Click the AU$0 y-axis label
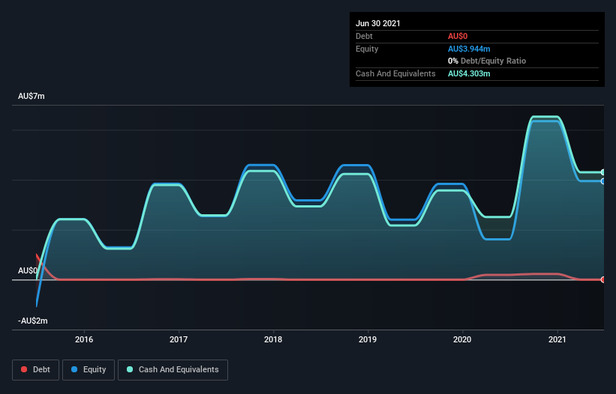The width and height of the screenshot is (616, 394). 28,270
